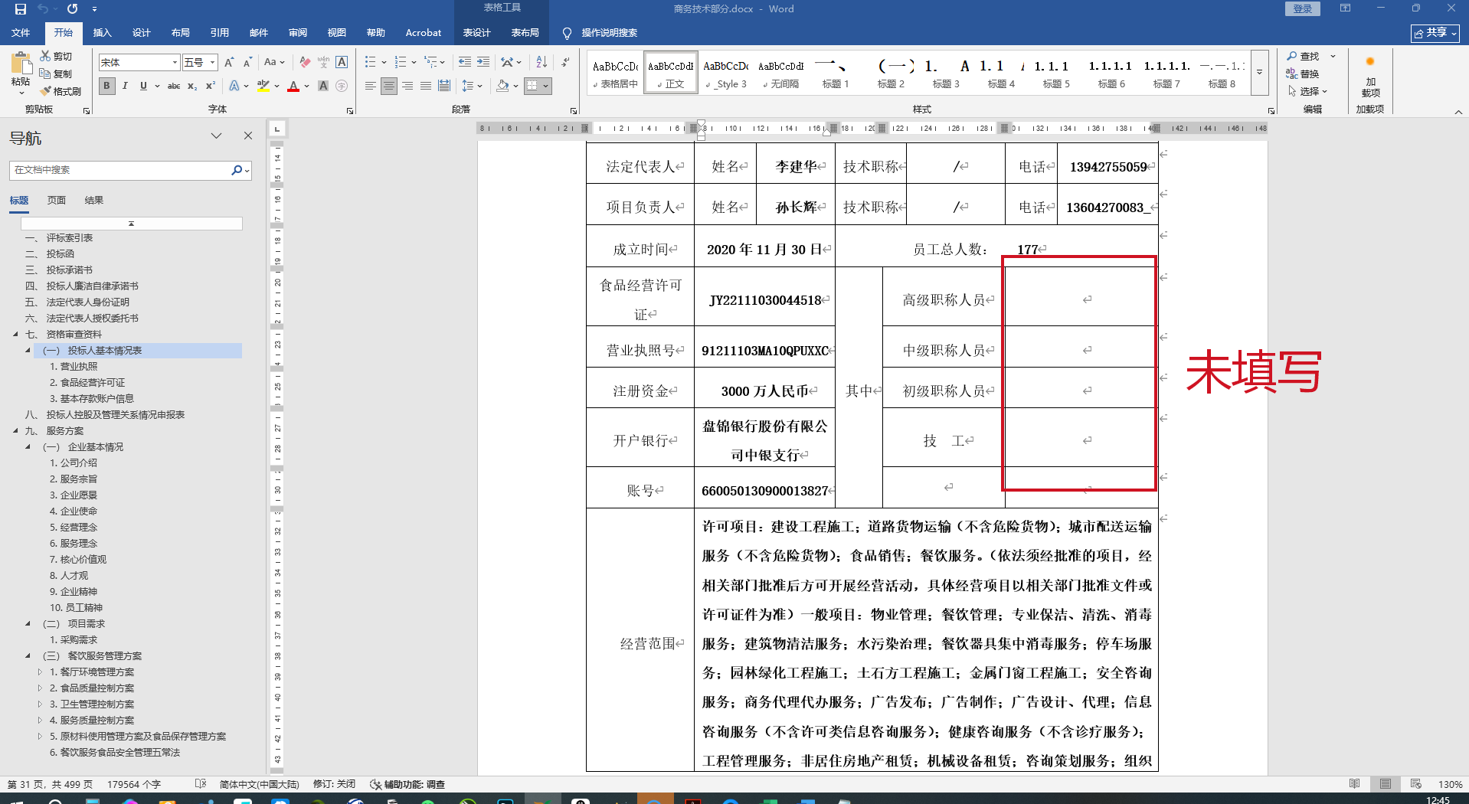Click the Paste clipboard icon
The width and height of the screenshot is (1469, 804).
21,64
